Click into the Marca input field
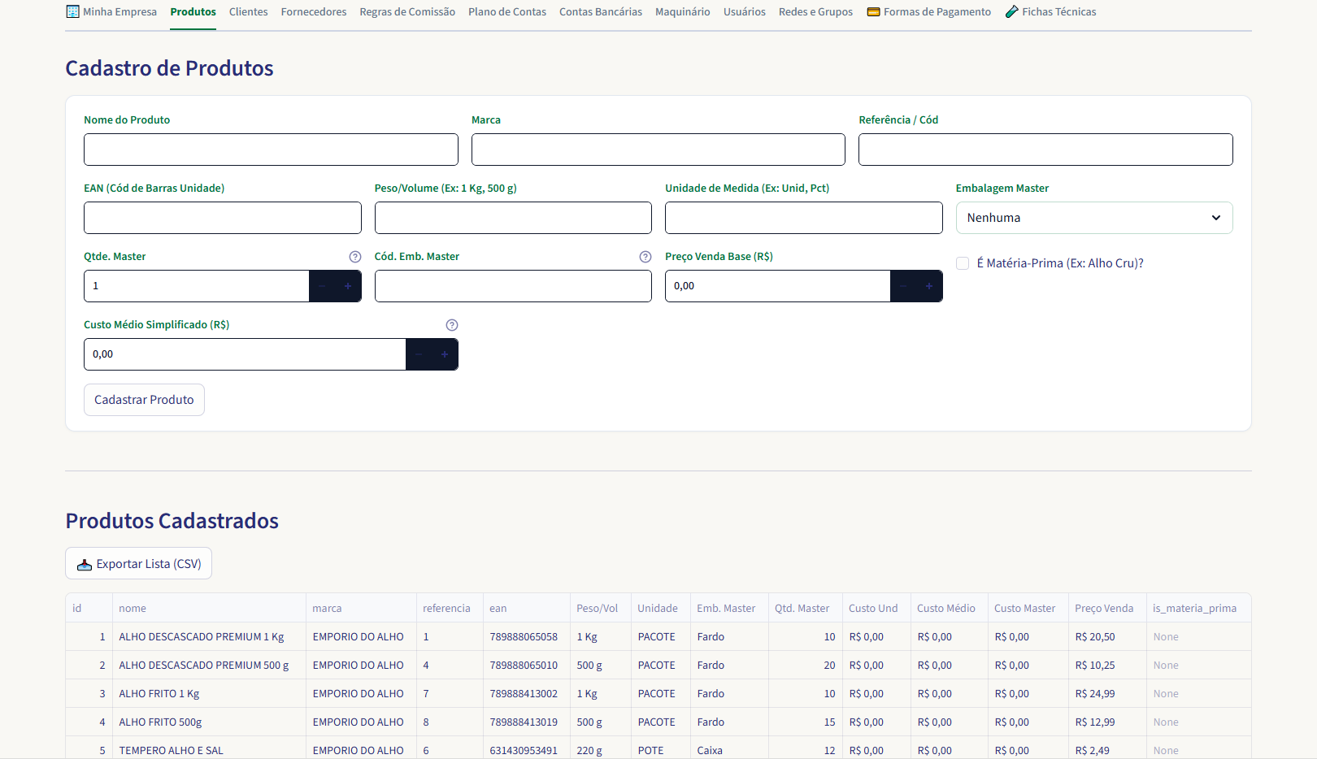The image size is (1317, 759). 658,150
